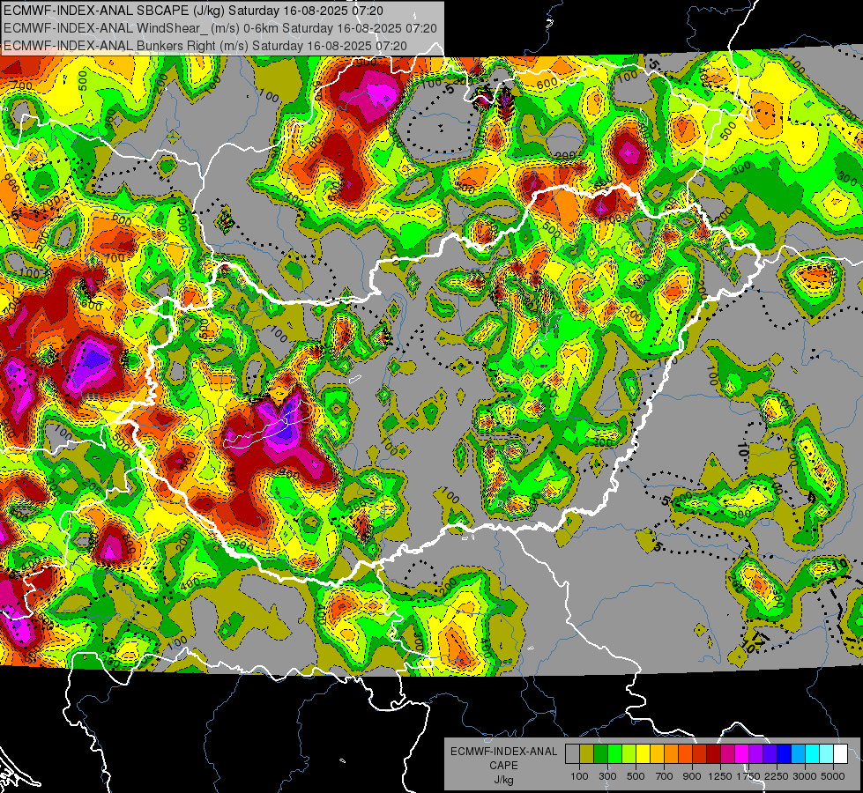Click the bright magenta legend swatch before 1750

(x=742, y=754)
